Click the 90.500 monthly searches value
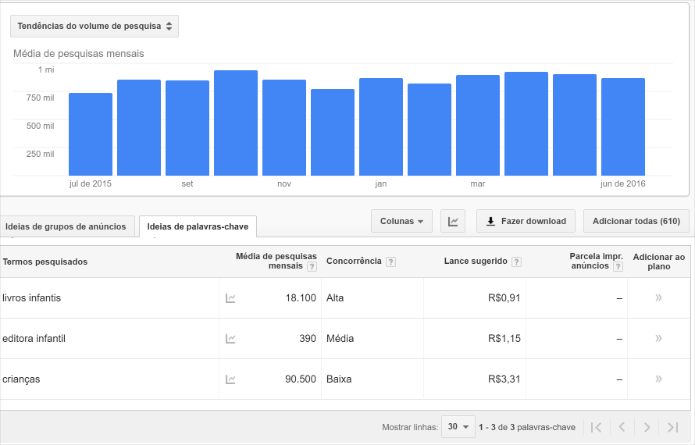The width and height of the screenshot is (695, 445). coord(301,379)
